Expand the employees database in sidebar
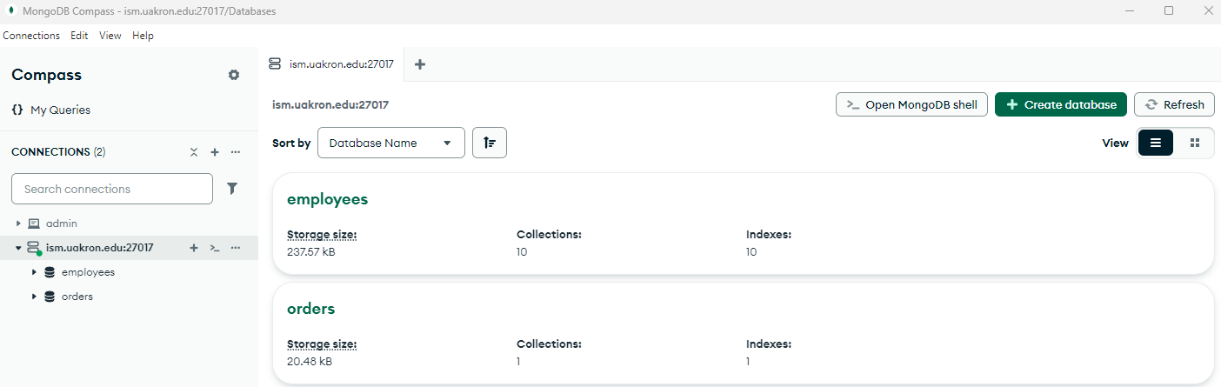 pyautogui.click(x=35, y=272)
